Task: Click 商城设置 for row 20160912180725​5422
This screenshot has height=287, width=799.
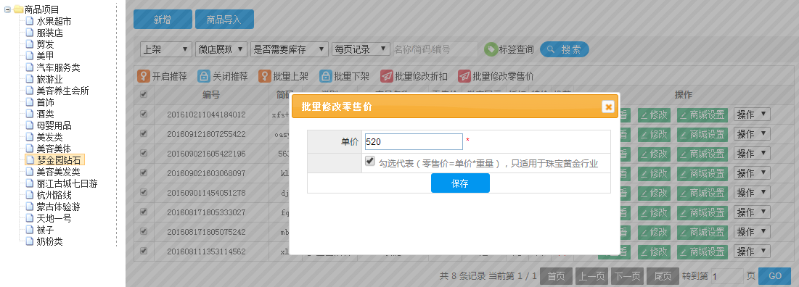Action: [x=702, y=134]
